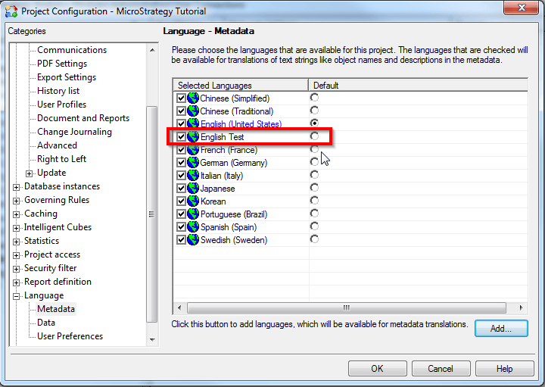The width and height of the screenshot is (545, 387).
Task: Uncheck the Swedish (Sweden) language checkbox
Action: (181, 239)
